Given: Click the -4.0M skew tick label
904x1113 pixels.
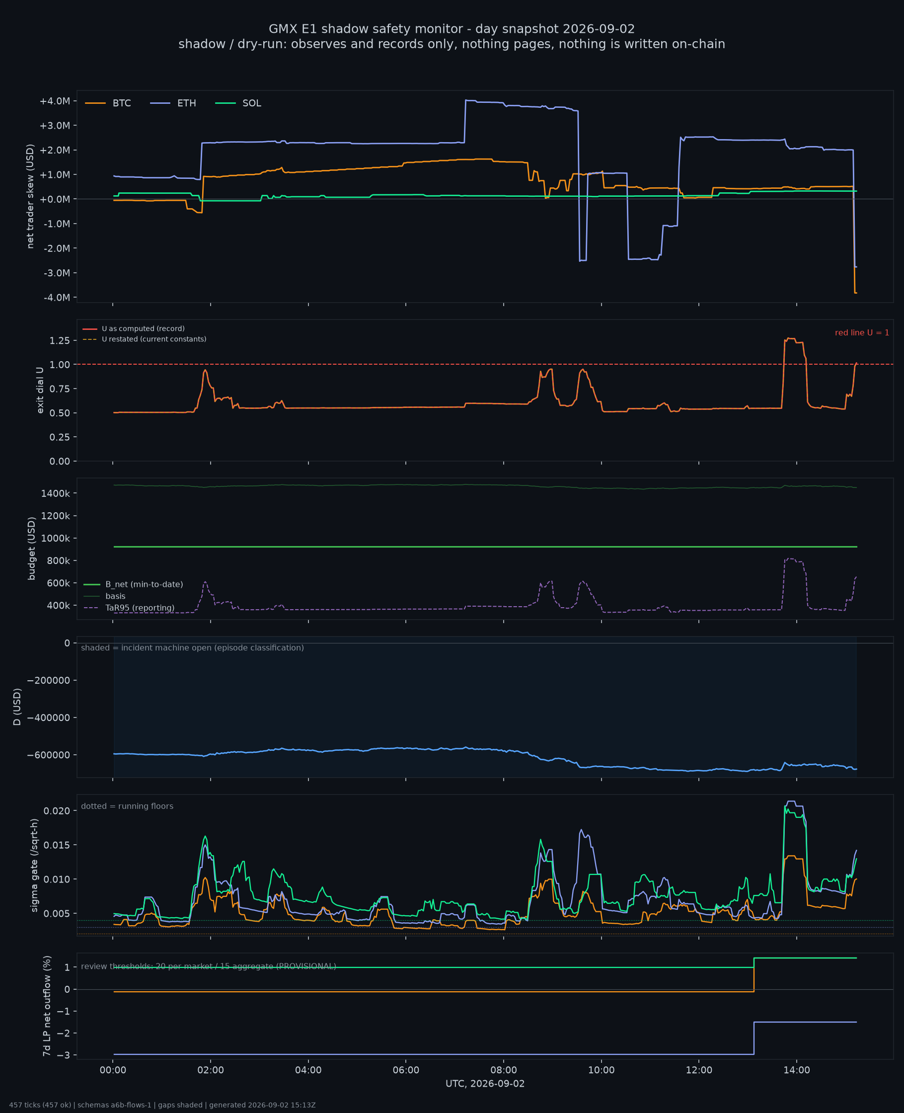Looking at the screenshot, I should pos(56,298).
